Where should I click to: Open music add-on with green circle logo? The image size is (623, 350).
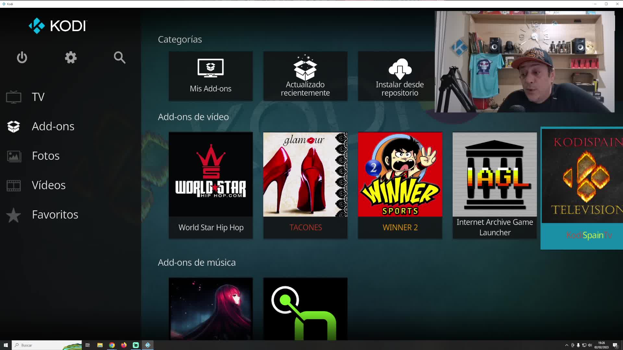point(305,309)
